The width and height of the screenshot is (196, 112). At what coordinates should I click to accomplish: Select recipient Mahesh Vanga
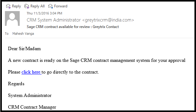point(23,34)
